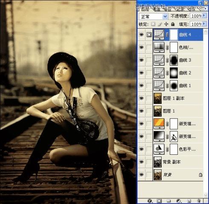Image resolution: width=209 pixels, height=204 pixels.
Task: Add a layer mask from the panel footer
Action: click(159, 201)
